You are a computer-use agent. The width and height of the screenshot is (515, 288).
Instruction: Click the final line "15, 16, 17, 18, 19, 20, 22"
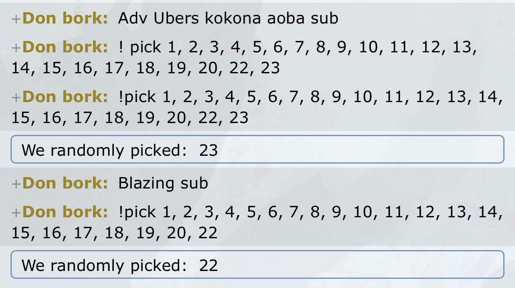114,233
